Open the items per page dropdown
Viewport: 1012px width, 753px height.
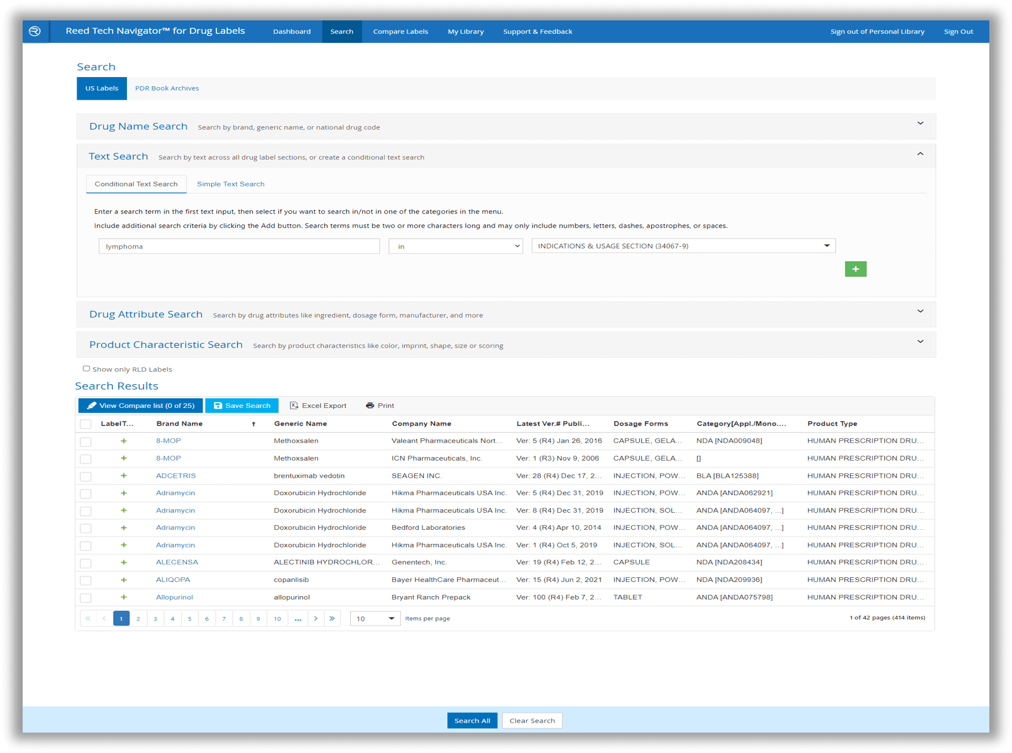click(375, 618)
